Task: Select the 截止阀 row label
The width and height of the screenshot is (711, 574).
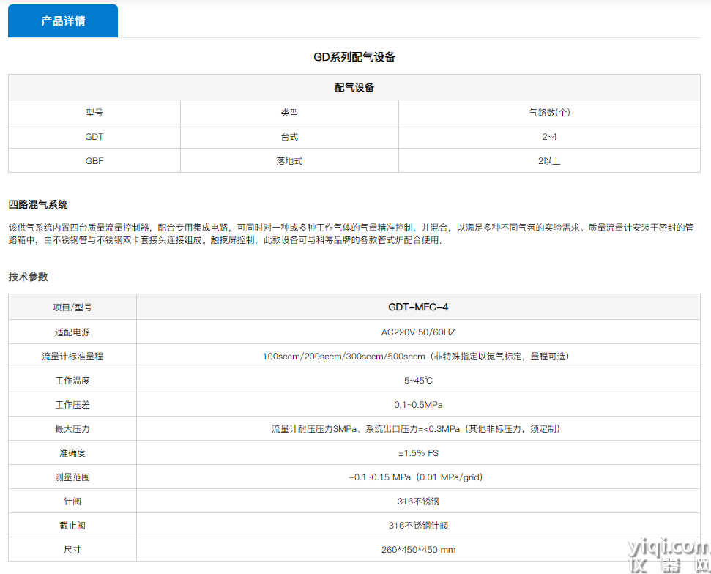Action: (x=72, y=525)
